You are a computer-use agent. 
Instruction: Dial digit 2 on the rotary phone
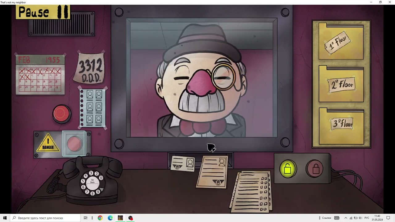(96, 174)
